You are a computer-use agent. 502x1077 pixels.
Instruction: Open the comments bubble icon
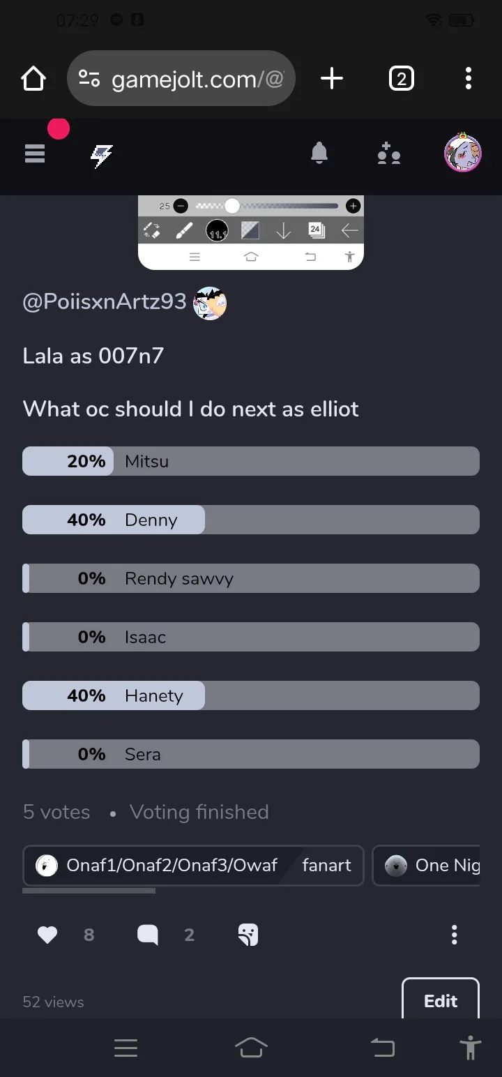click(x=148, y=935)
